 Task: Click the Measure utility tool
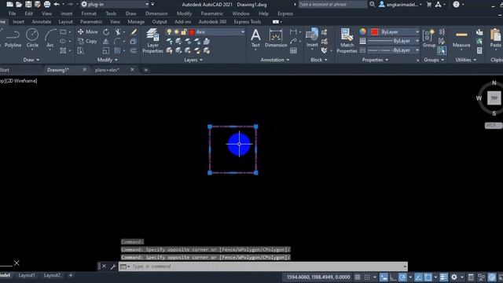tap(461, 39)
